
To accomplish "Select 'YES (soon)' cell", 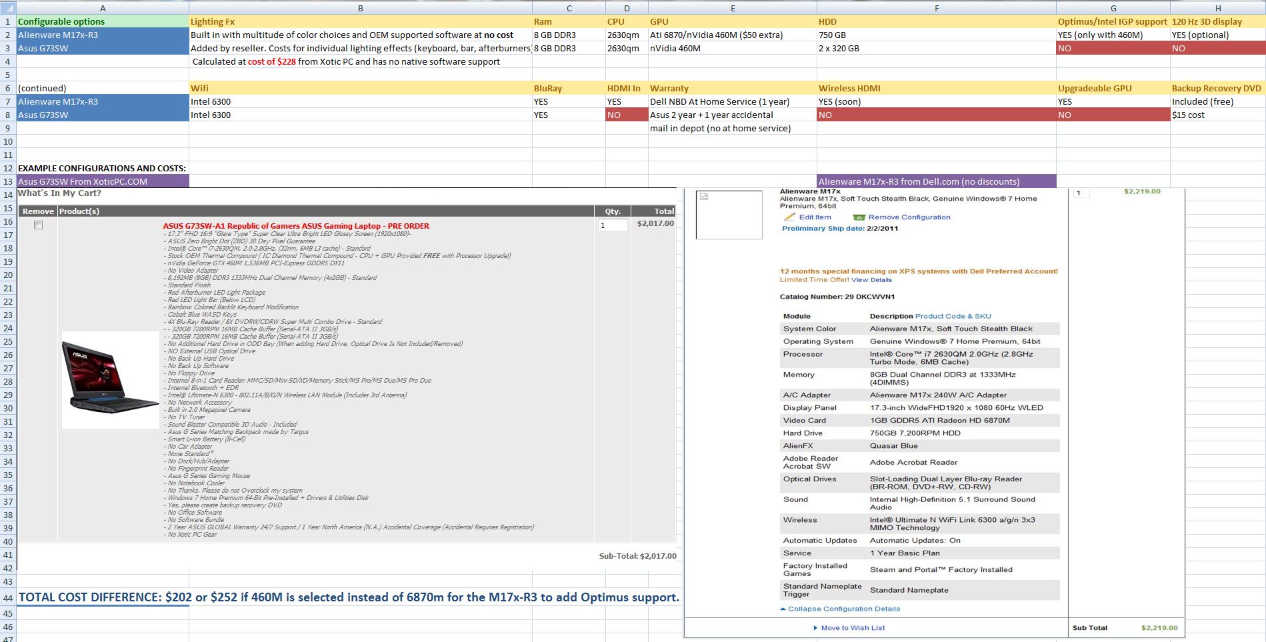I will point(937,101).
